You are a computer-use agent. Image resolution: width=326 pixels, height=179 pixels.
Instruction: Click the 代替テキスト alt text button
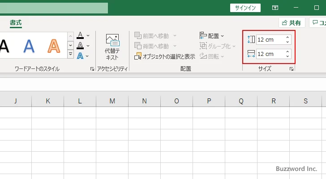(112, 47)
